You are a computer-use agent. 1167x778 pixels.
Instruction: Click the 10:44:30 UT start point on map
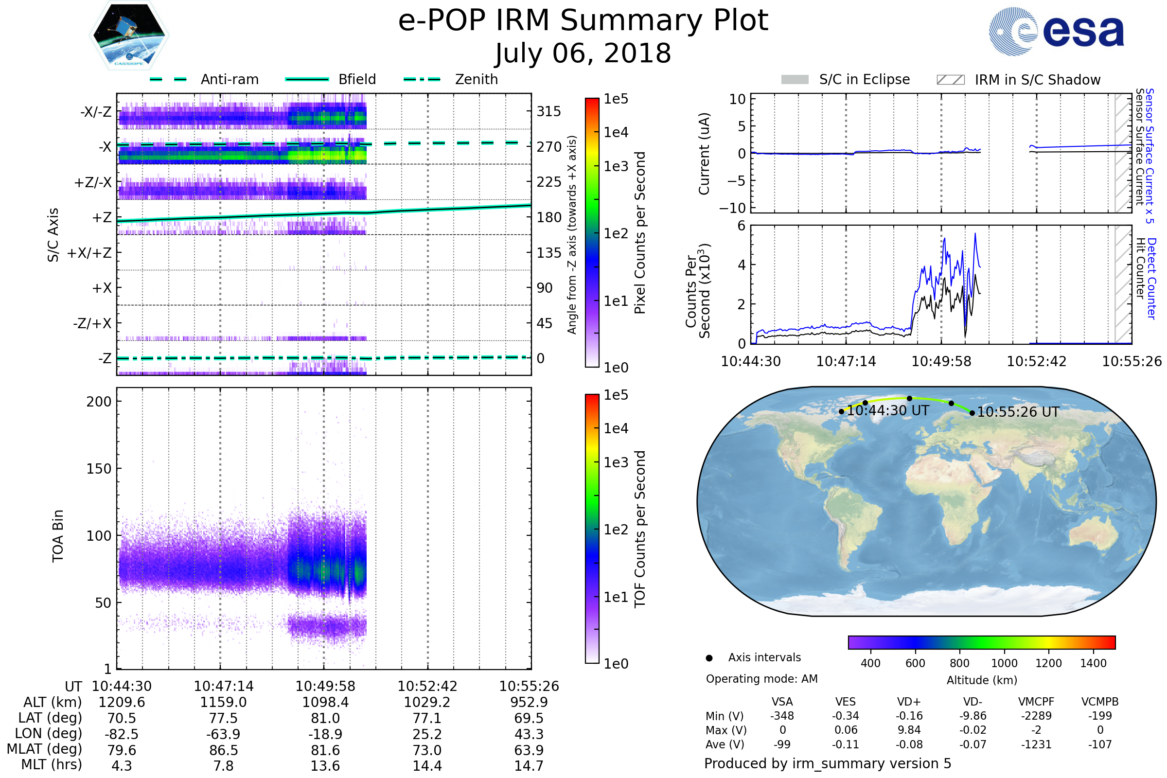(842, 412)
